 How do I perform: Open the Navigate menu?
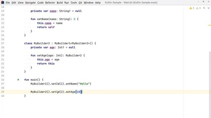(30, 3)
